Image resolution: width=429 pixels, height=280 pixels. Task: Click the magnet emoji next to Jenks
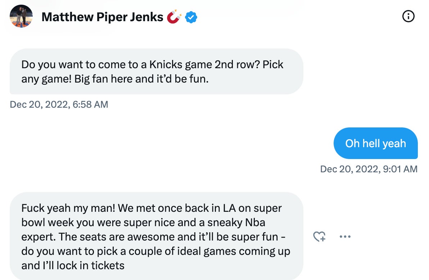(x=174, y=17)
